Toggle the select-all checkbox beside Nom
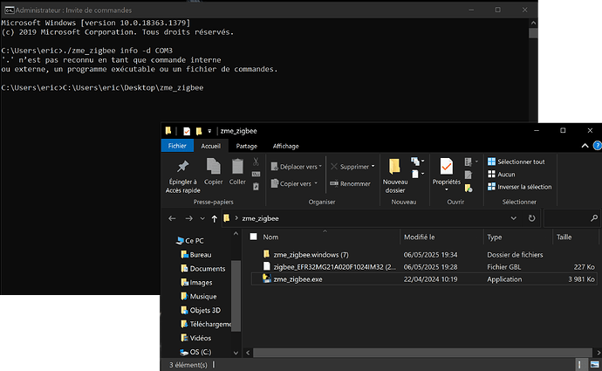The image size is (602, 371). coord(253,237)
